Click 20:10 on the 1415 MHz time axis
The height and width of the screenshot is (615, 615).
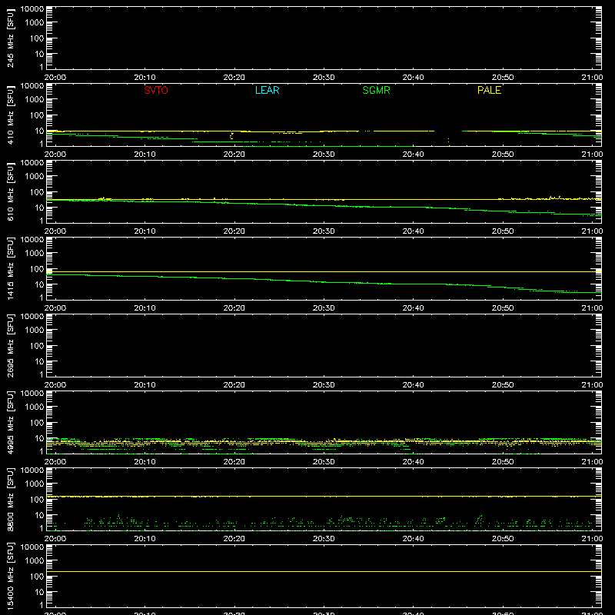pos(145,308)
